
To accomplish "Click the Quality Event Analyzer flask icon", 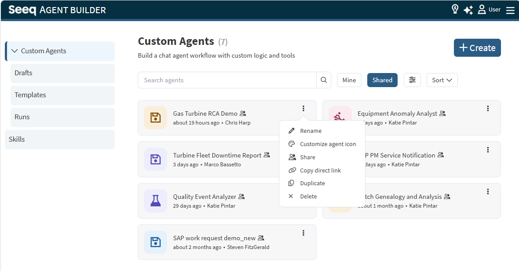I will click(x=156, y=201).
